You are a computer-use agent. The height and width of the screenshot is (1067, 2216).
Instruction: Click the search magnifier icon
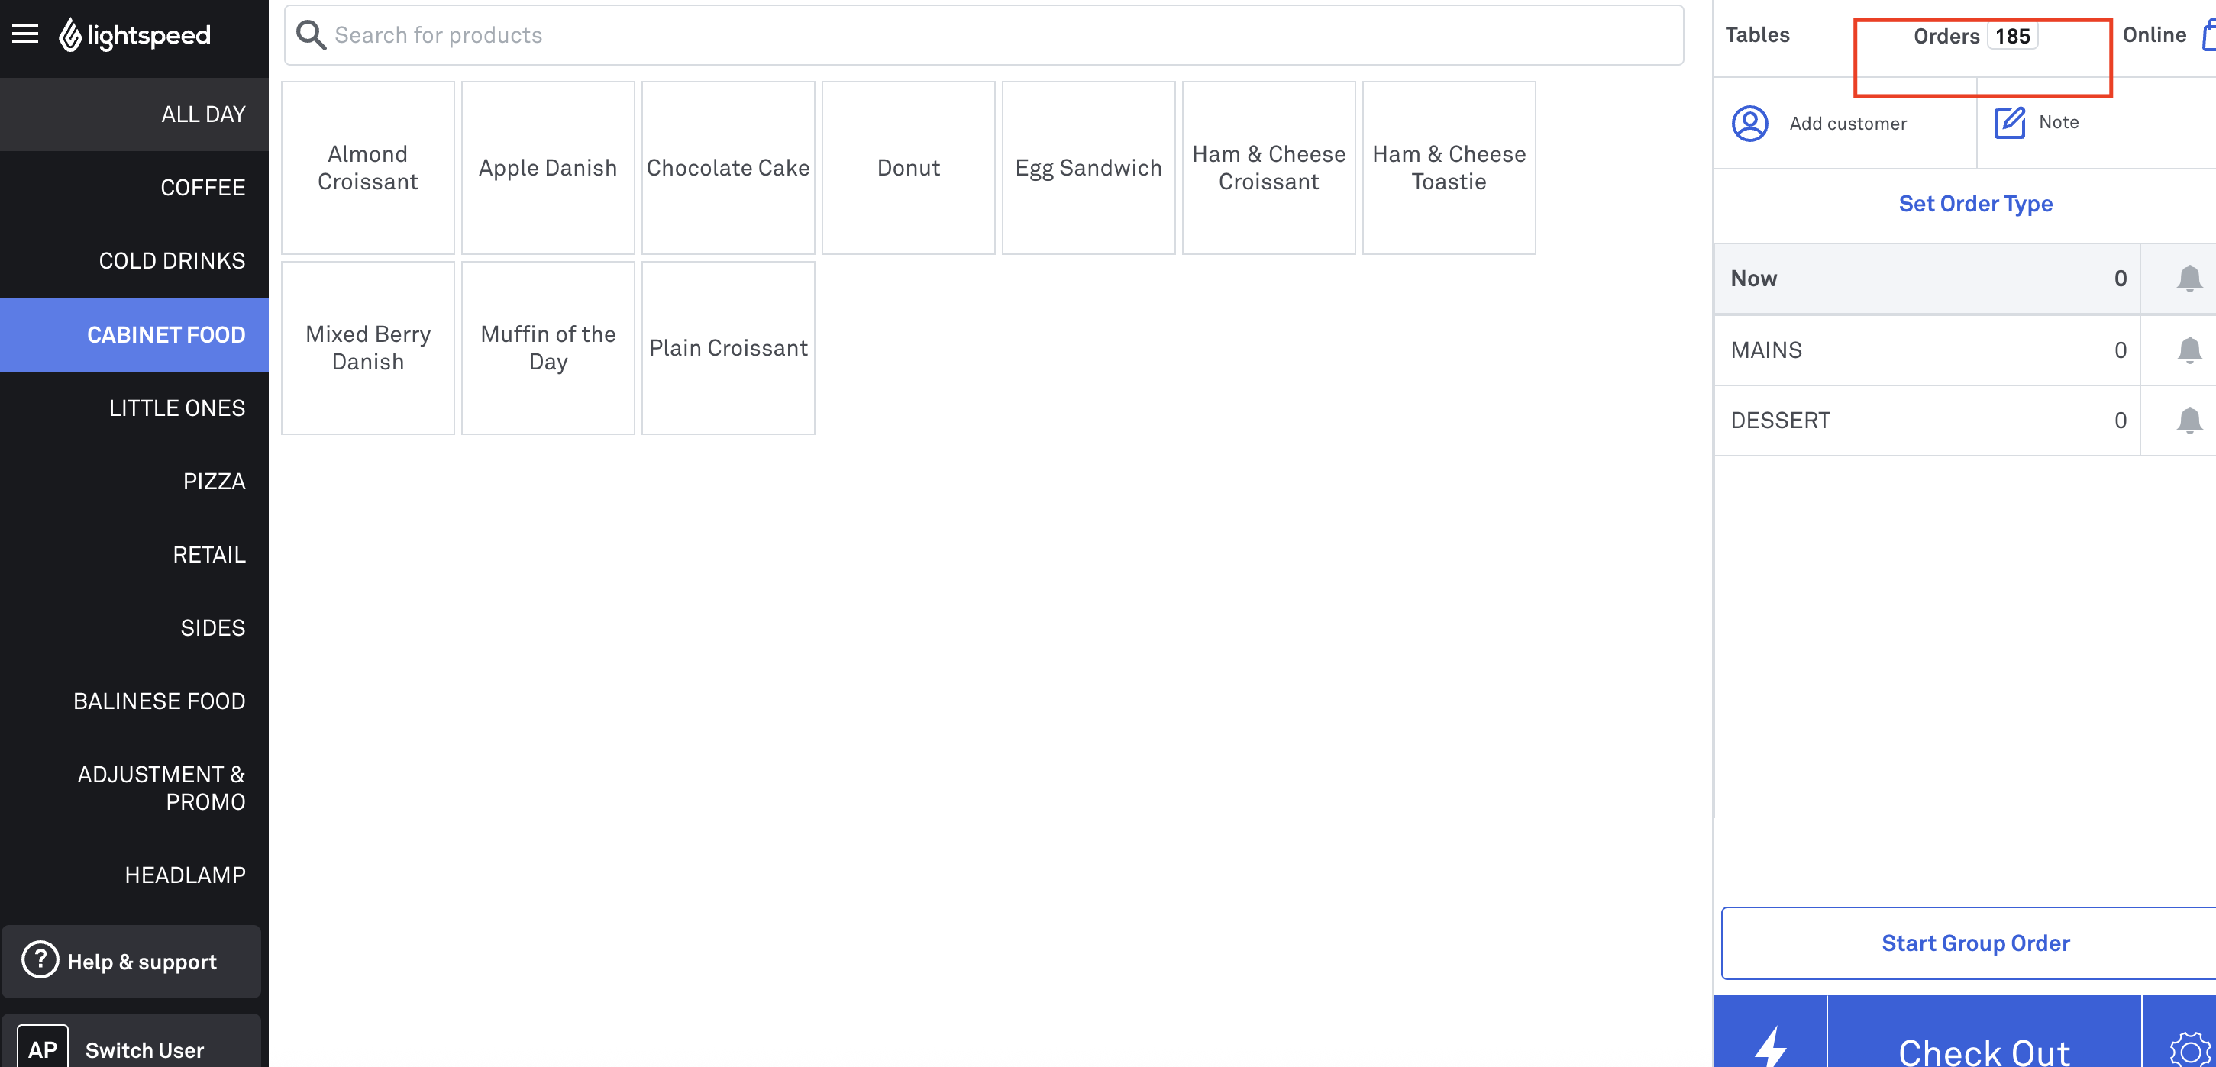pos(310,35)
